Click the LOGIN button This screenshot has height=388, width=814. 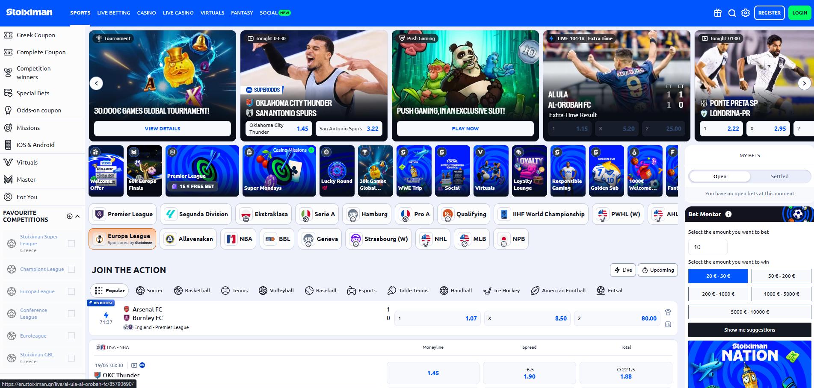click(799, 13)
